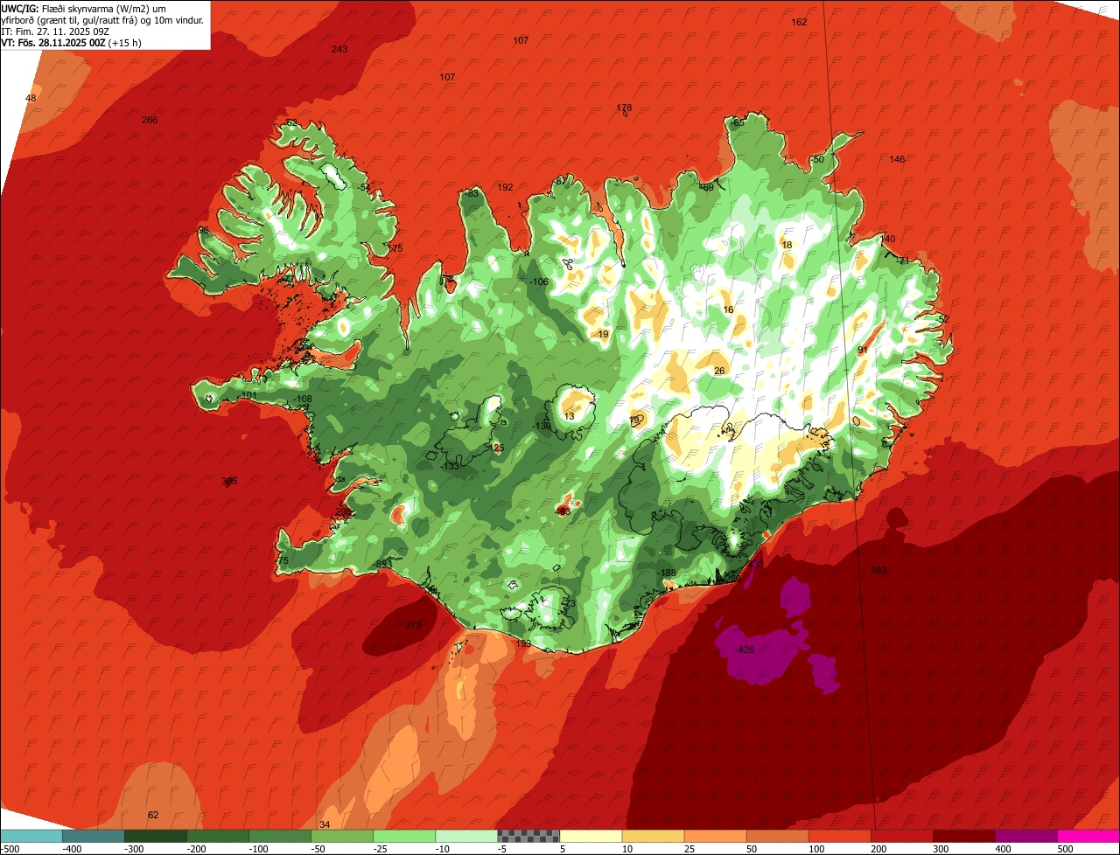Viewport: 1120px width, 855px height.
Task: Click the '13' value on the circular glacier
Action: [x=570, y=417]
